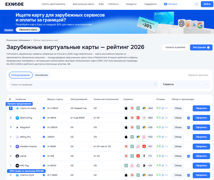Open the Сервисы dropdown filter
This screenshot has height=180, width=214.
[185, 85]
